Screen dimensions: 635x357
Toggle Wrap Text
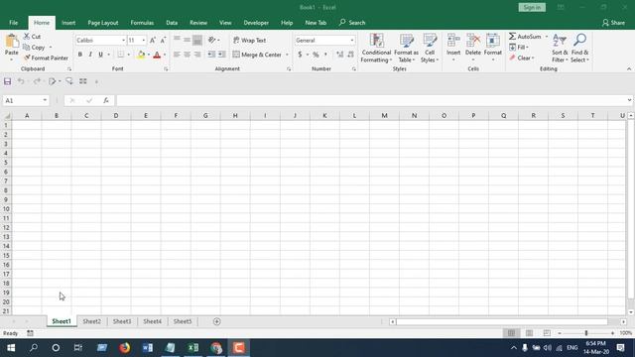[249, 40]
